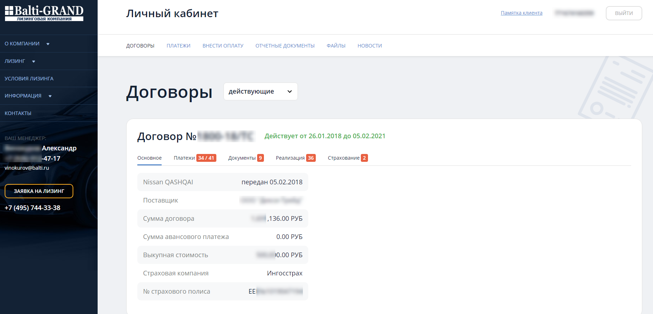This screenshot has height=314, width=653.
Task: Open ВНЕСТИ ОПЛАТУ section
Action: pyautogui.click(x=223, y=46)
